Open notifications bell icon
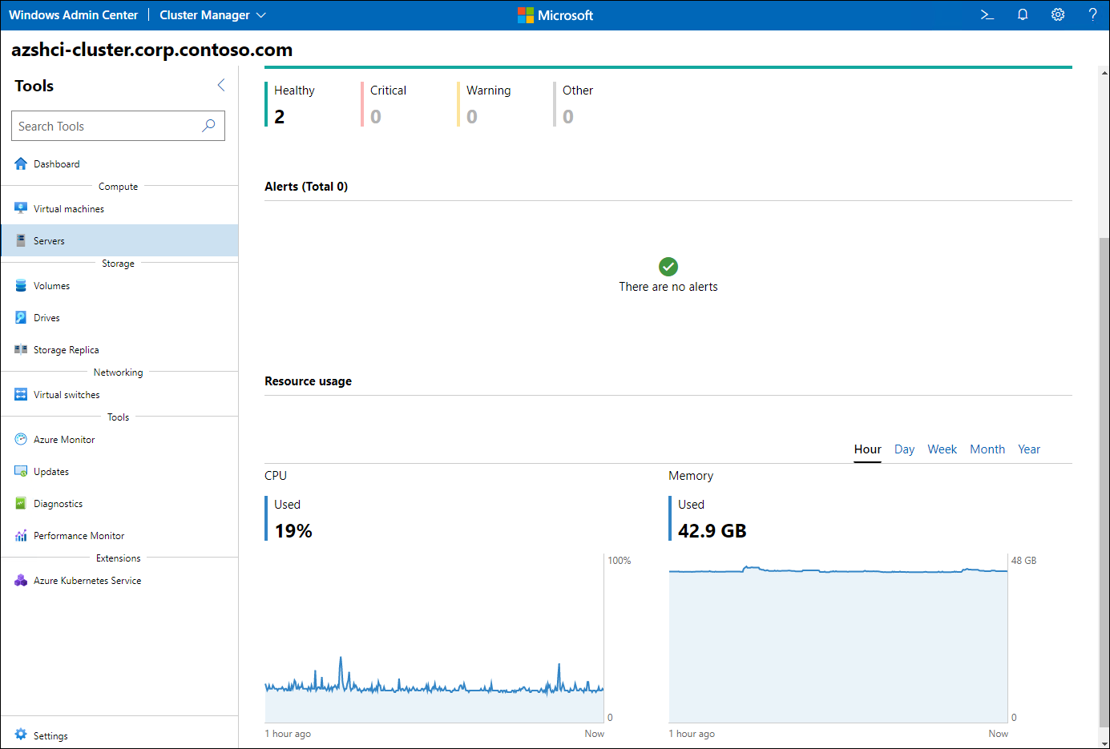The image size is (1110, 749). click(x=1023, y=15)
